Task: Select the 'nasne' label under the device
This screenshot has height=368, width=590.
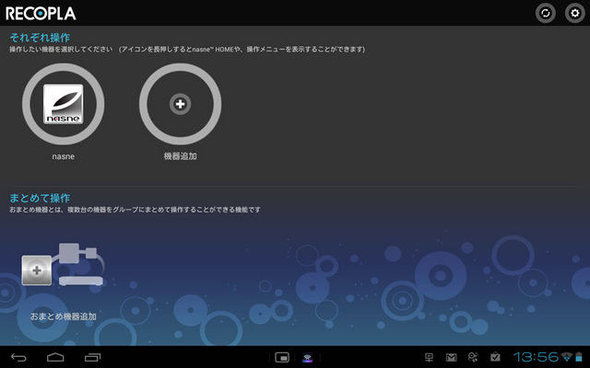Action: (64, 156)
